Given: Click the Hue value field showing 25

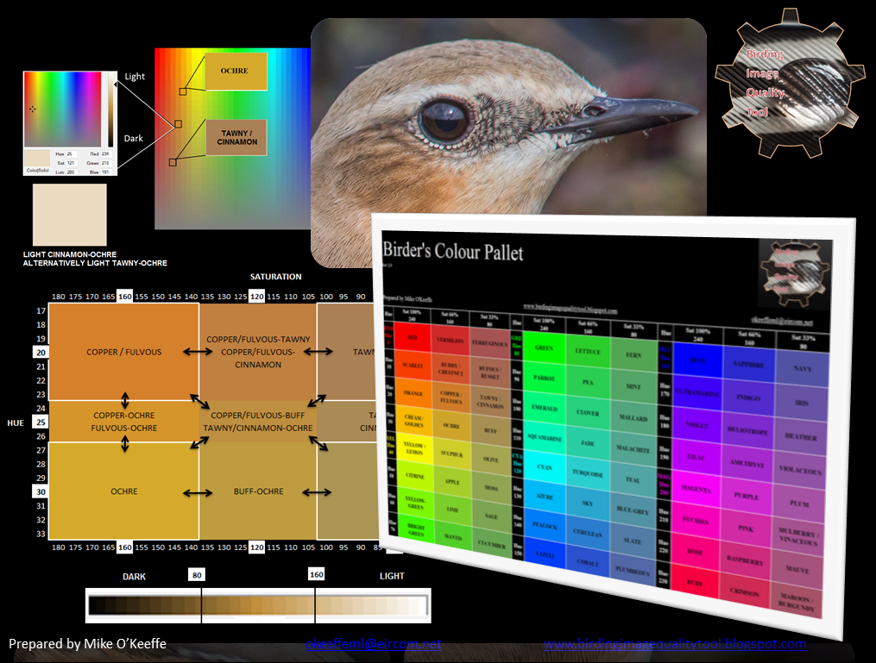Looking at the screenshot, I should (x=72, y=153).
